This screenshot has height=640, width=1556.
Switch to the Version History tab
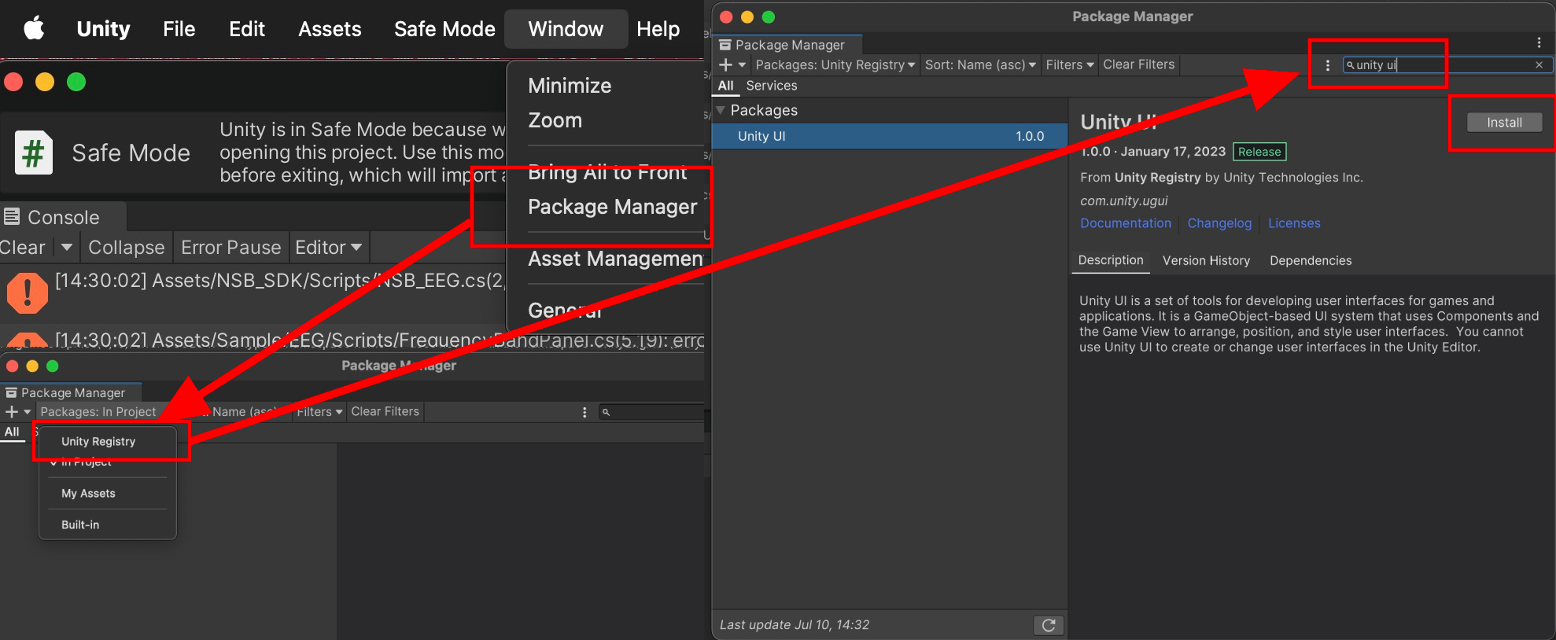[1206, 260]
